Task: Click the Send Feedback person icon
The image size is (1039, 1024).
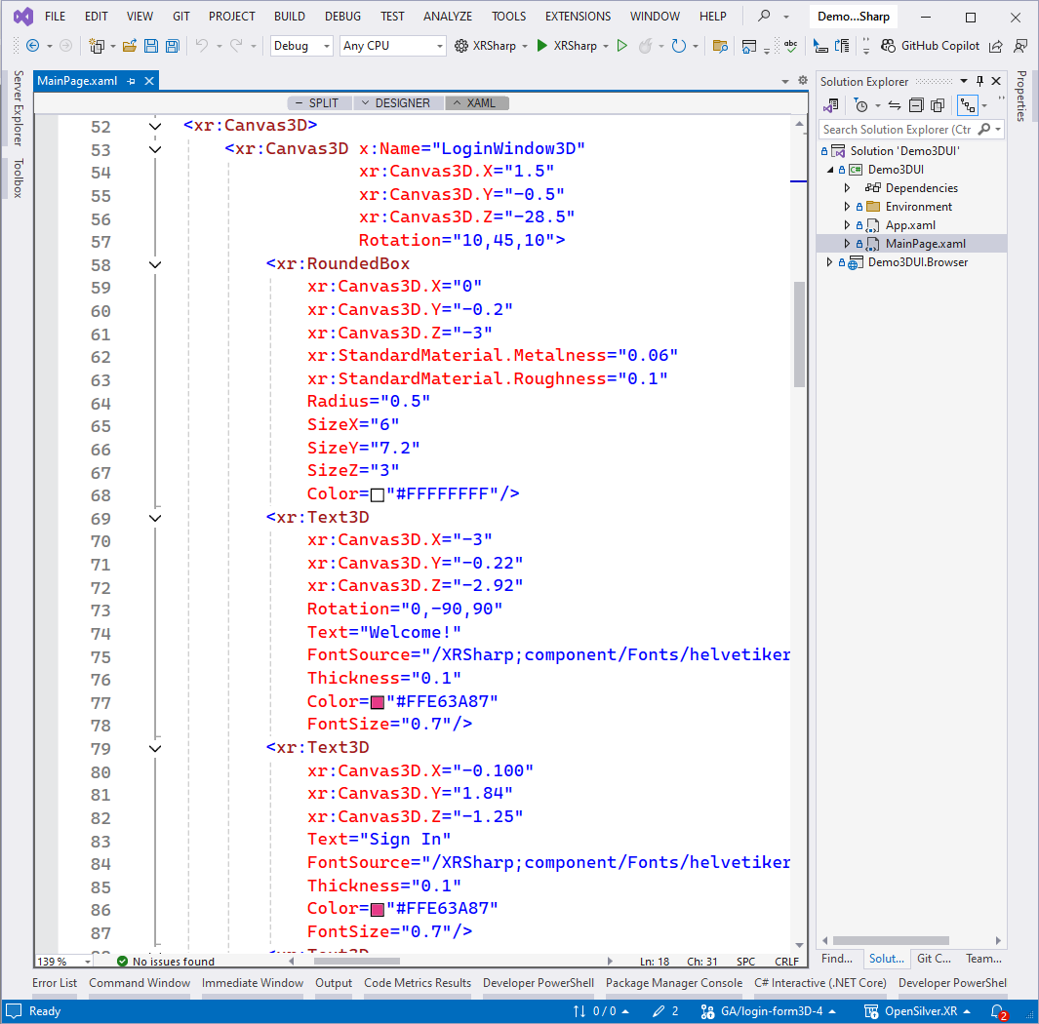Action: (x=1020, y=46)
